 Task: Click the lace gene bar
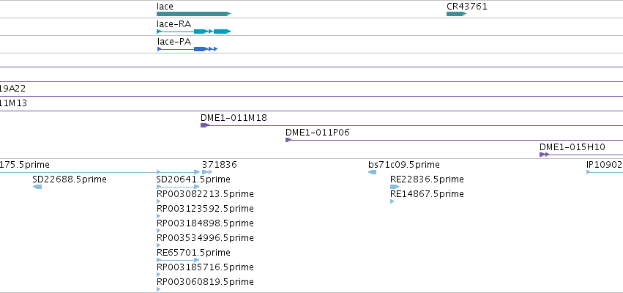[193, 14]
